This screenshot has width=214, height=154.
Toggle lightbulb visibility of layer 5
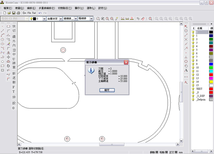193,50
